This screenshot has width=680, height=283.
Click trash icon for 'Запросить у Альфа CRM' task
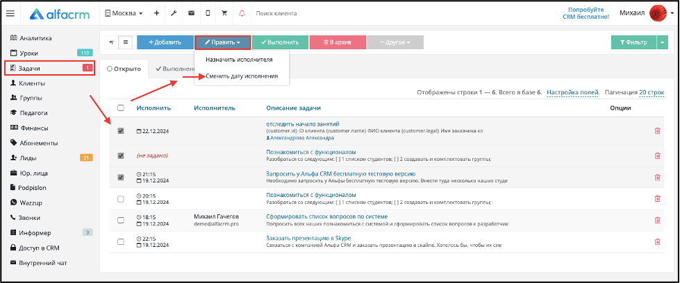click(658, 178)
